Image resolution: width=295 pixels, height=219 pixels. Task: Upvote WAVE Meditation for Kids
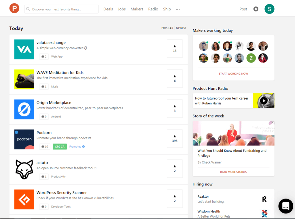coord(175,78)
